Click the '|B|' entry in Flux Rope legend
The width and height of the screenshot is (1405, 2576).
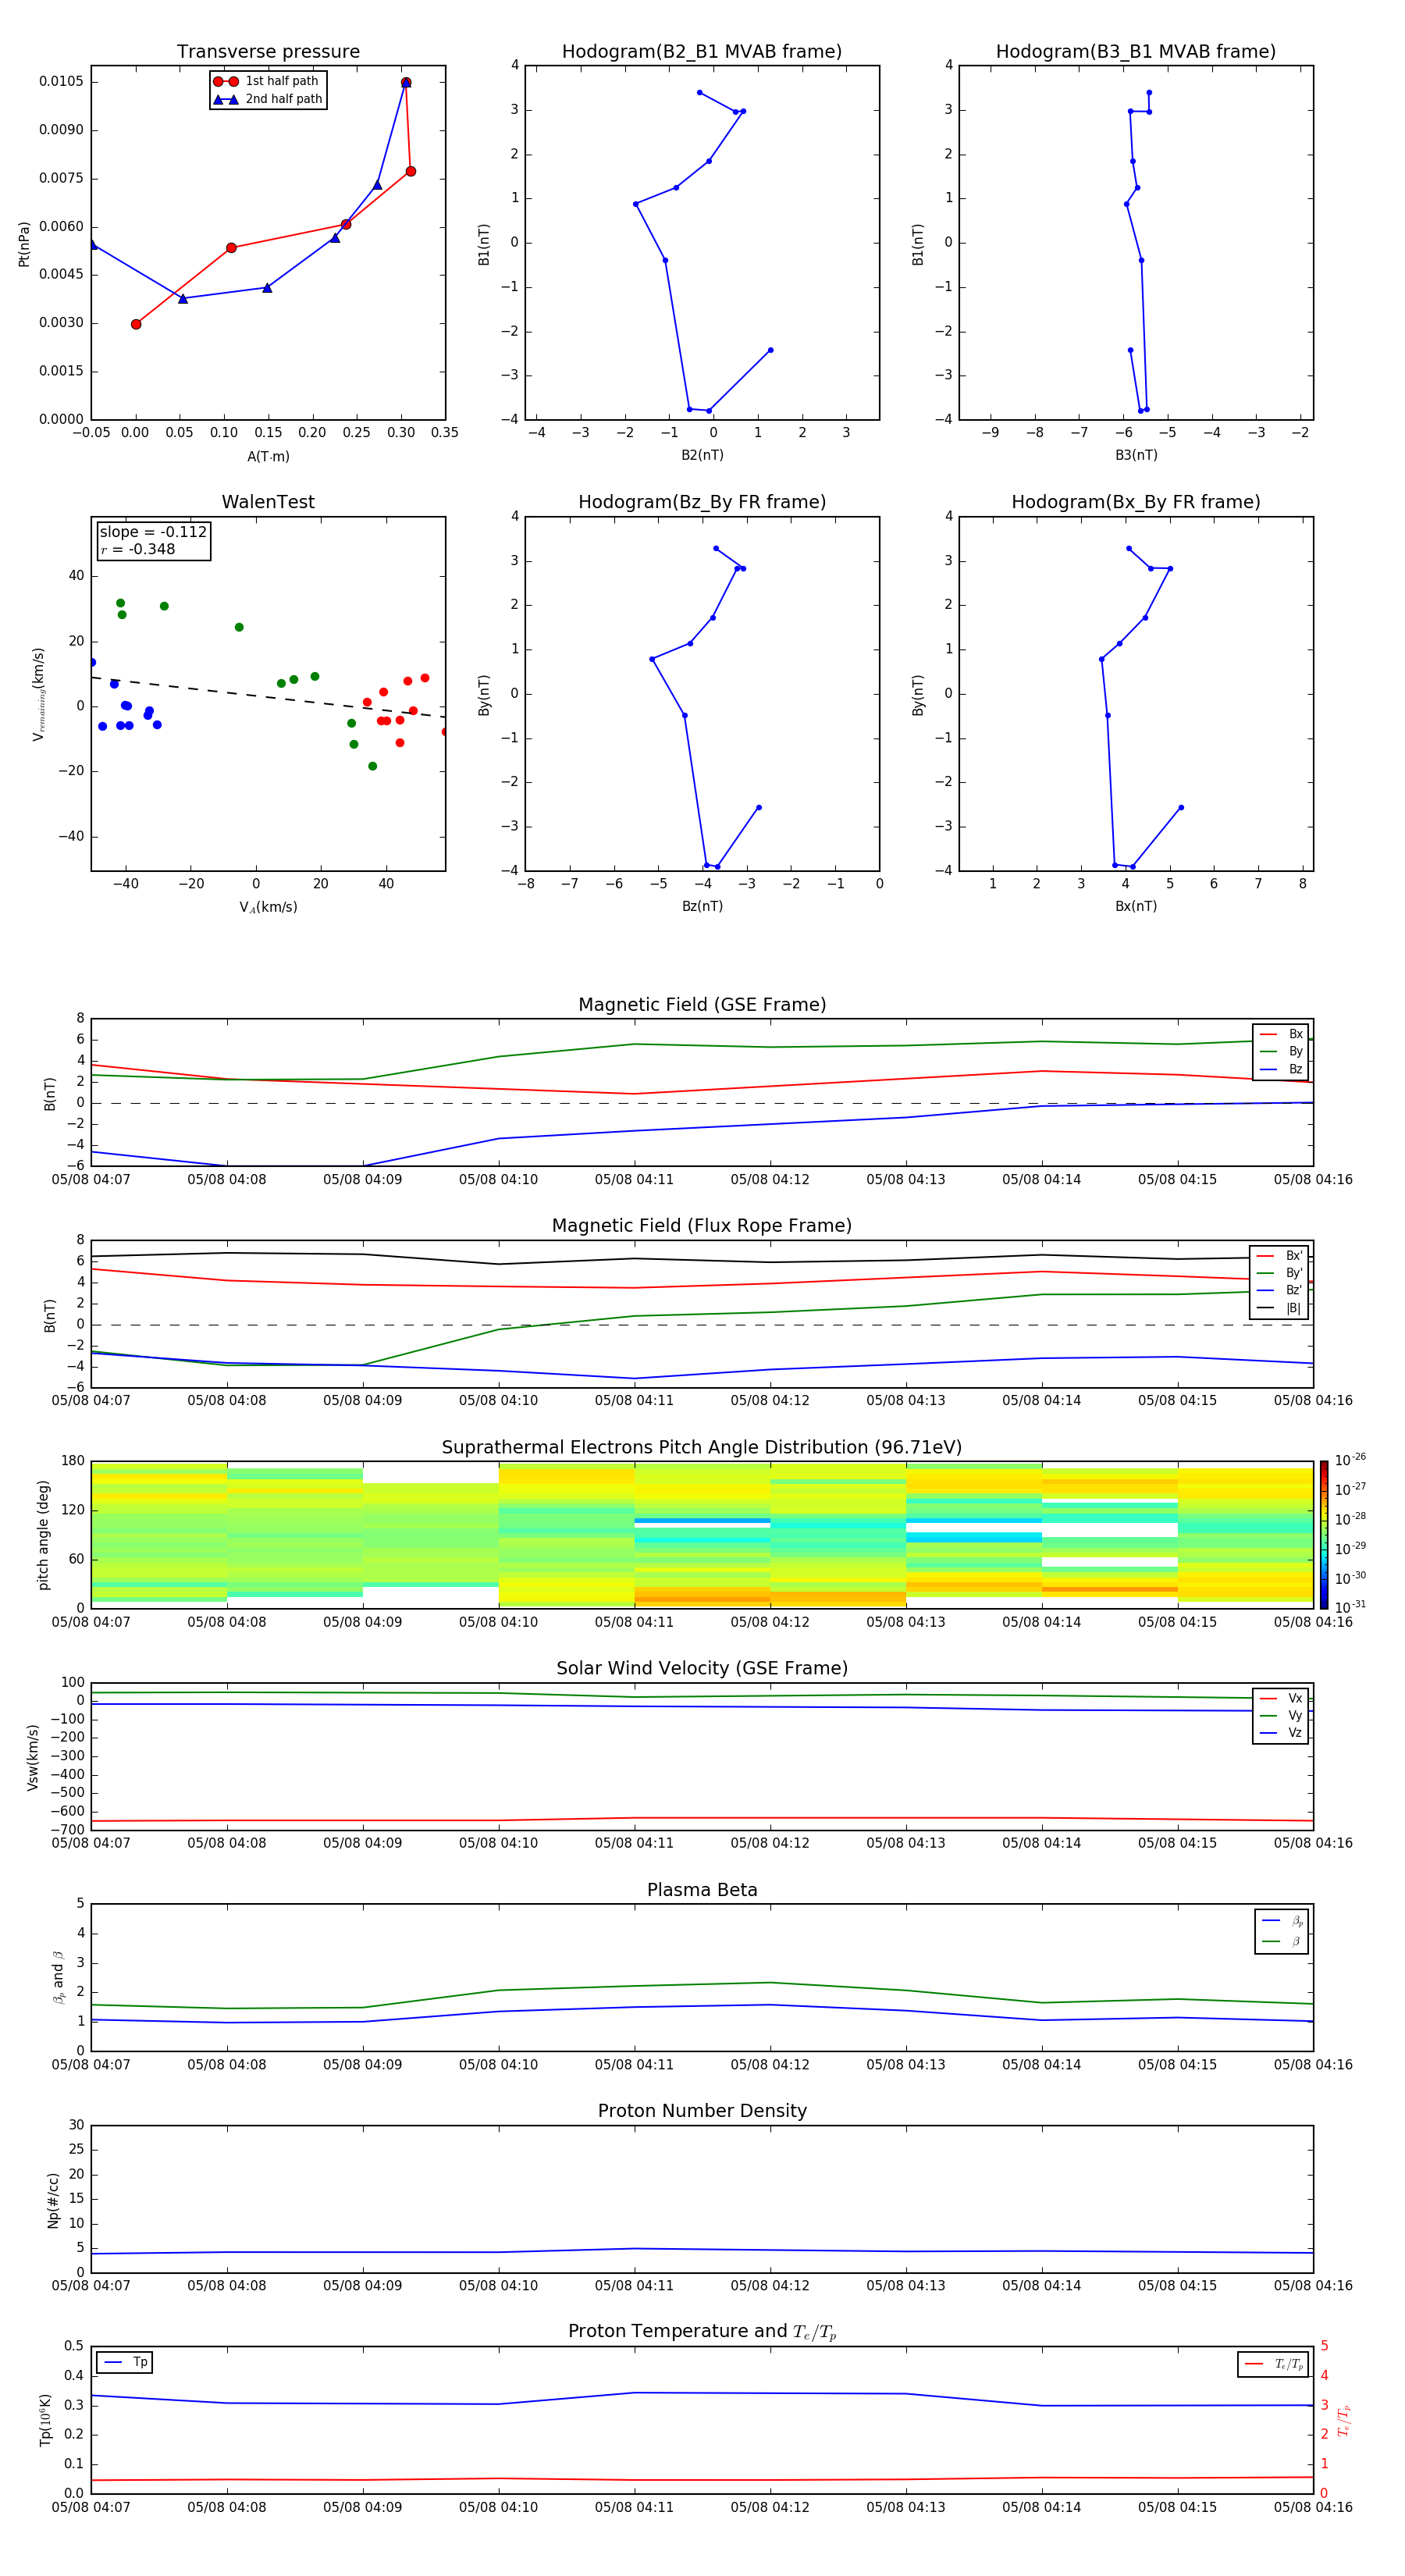(x=1280, y=1308)
